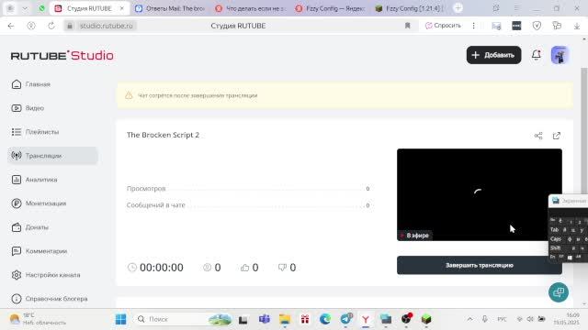The width and height of the screenshot is (588, 330).
Task: Open the Монетизация section
Action: (39, 203)
